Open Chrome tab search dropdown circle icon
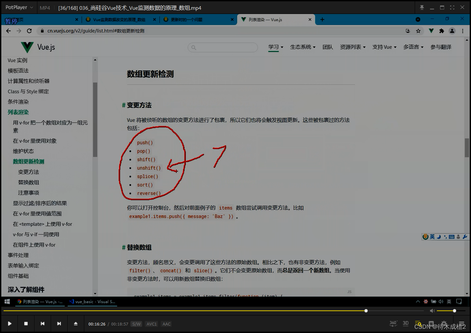This screenshot has height=333, width=471. [x=418, y=19]
